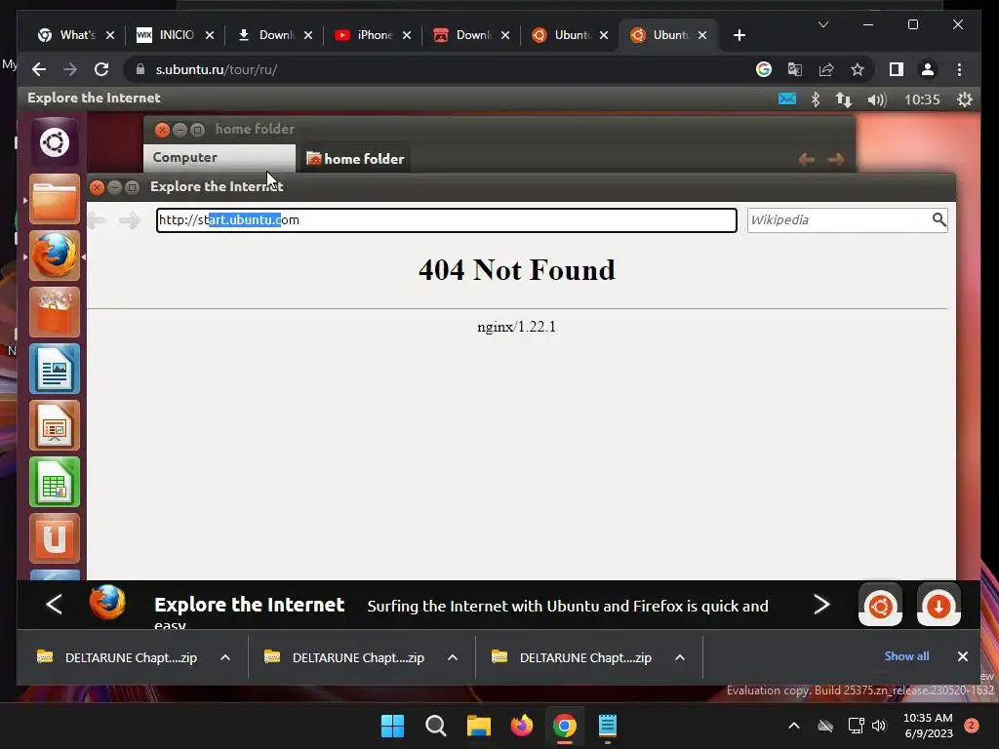Open Firefox from Windows taskbar

[x=522, y=726]
